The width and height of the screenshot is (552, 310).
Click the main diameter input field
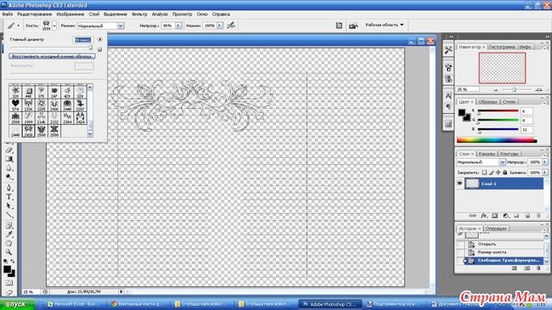coord(83,40)
